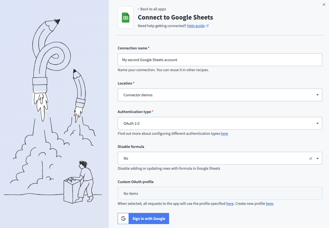
Task: Click the authentication types here link
Action: tap(224, 133)
